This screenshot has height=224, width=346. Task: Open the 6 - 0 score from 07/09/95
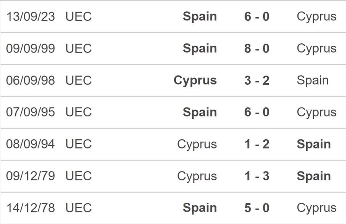tap(257, 112)
